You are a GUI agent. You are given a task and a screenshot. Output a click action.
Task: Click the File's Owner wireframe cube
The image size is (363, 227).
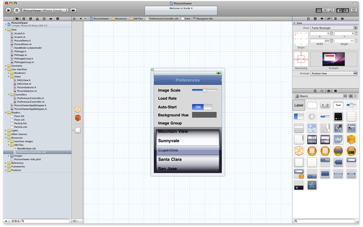point(78,109)
